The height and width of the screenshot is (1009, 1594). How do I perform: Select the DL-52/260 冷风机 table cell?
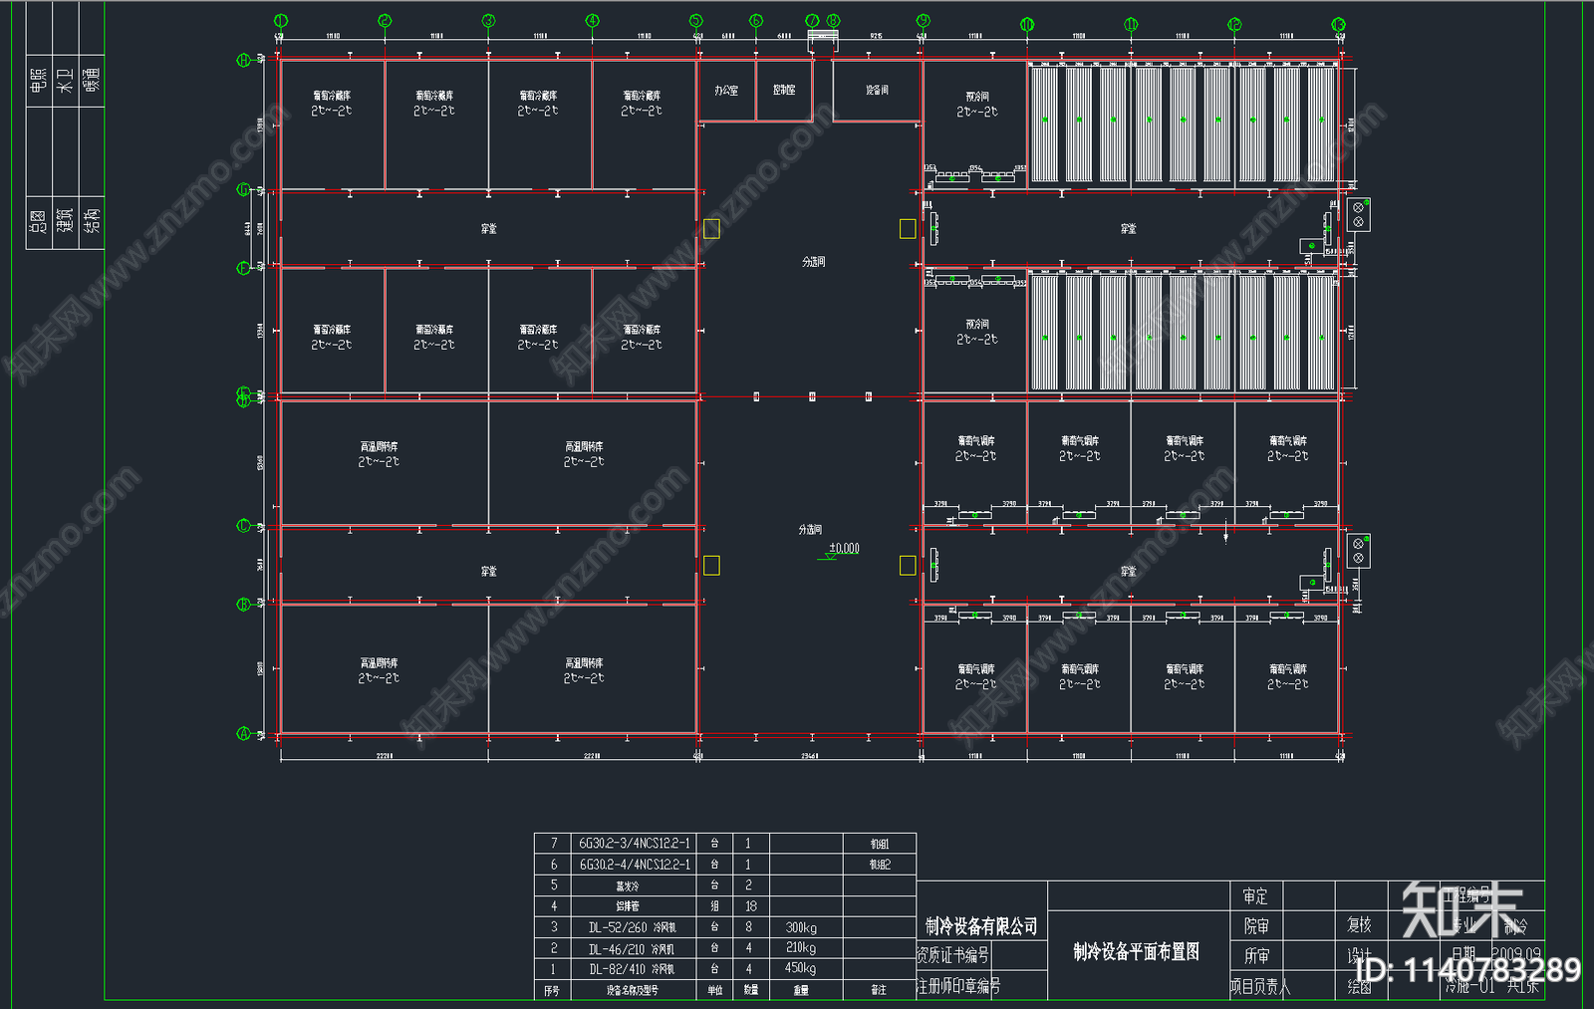coord(632,927)
